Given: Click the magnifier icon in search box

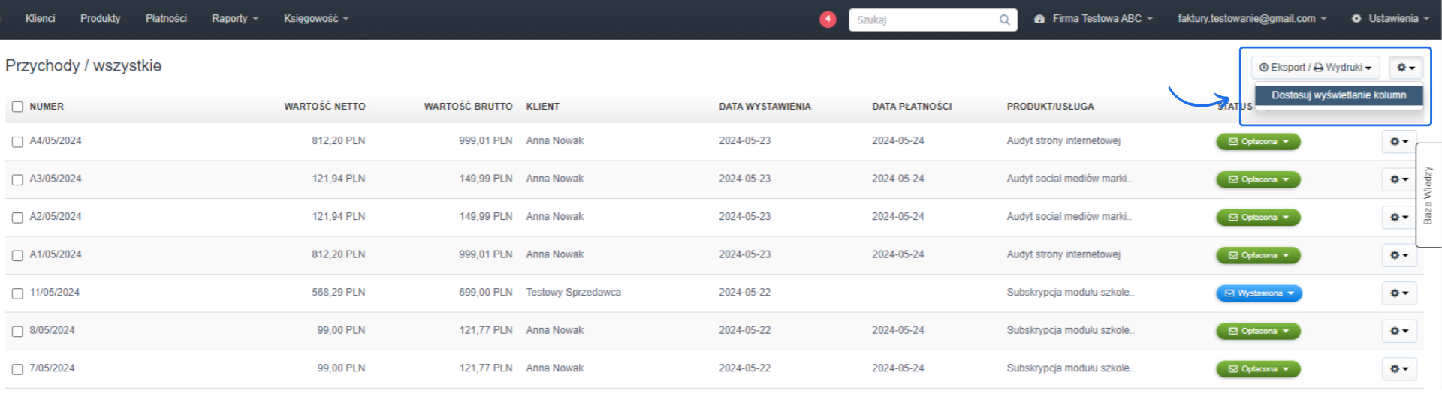Looking at the screenshot, I should coord(1004,20).
